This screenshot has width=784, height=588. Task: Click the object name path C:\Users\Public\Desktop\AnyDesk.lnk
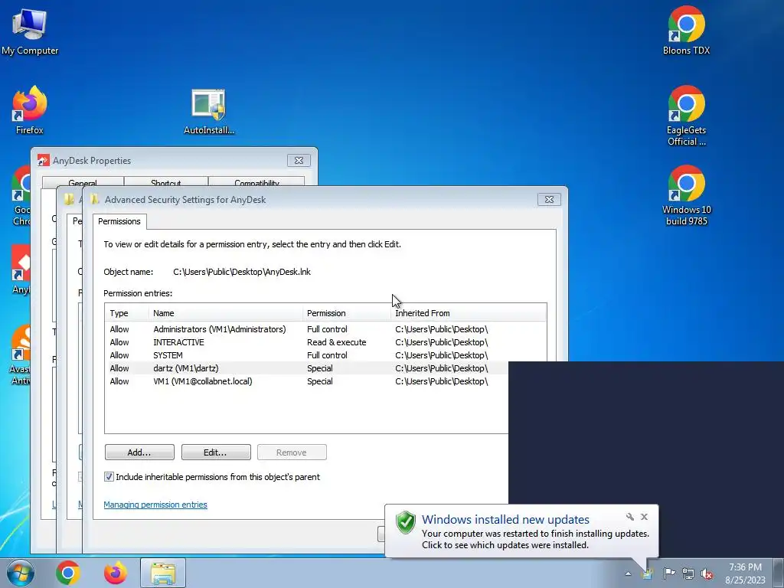coord(242,272)
